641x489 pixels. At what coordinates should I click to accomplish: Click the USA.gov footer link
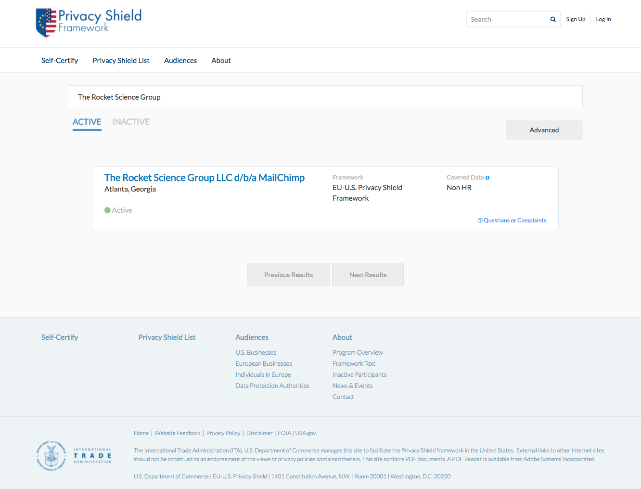point(306,433)
